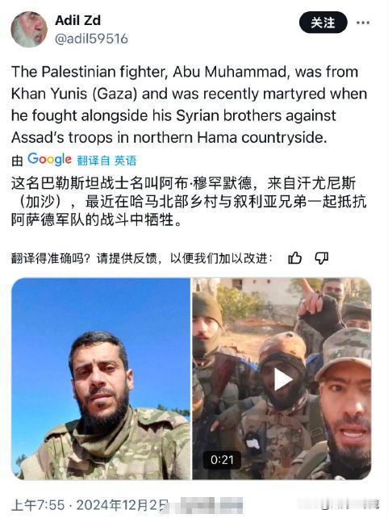Select the Chinese translated text paragraph
The width and height of the screenshot is (388, 518).
(189, 201)
